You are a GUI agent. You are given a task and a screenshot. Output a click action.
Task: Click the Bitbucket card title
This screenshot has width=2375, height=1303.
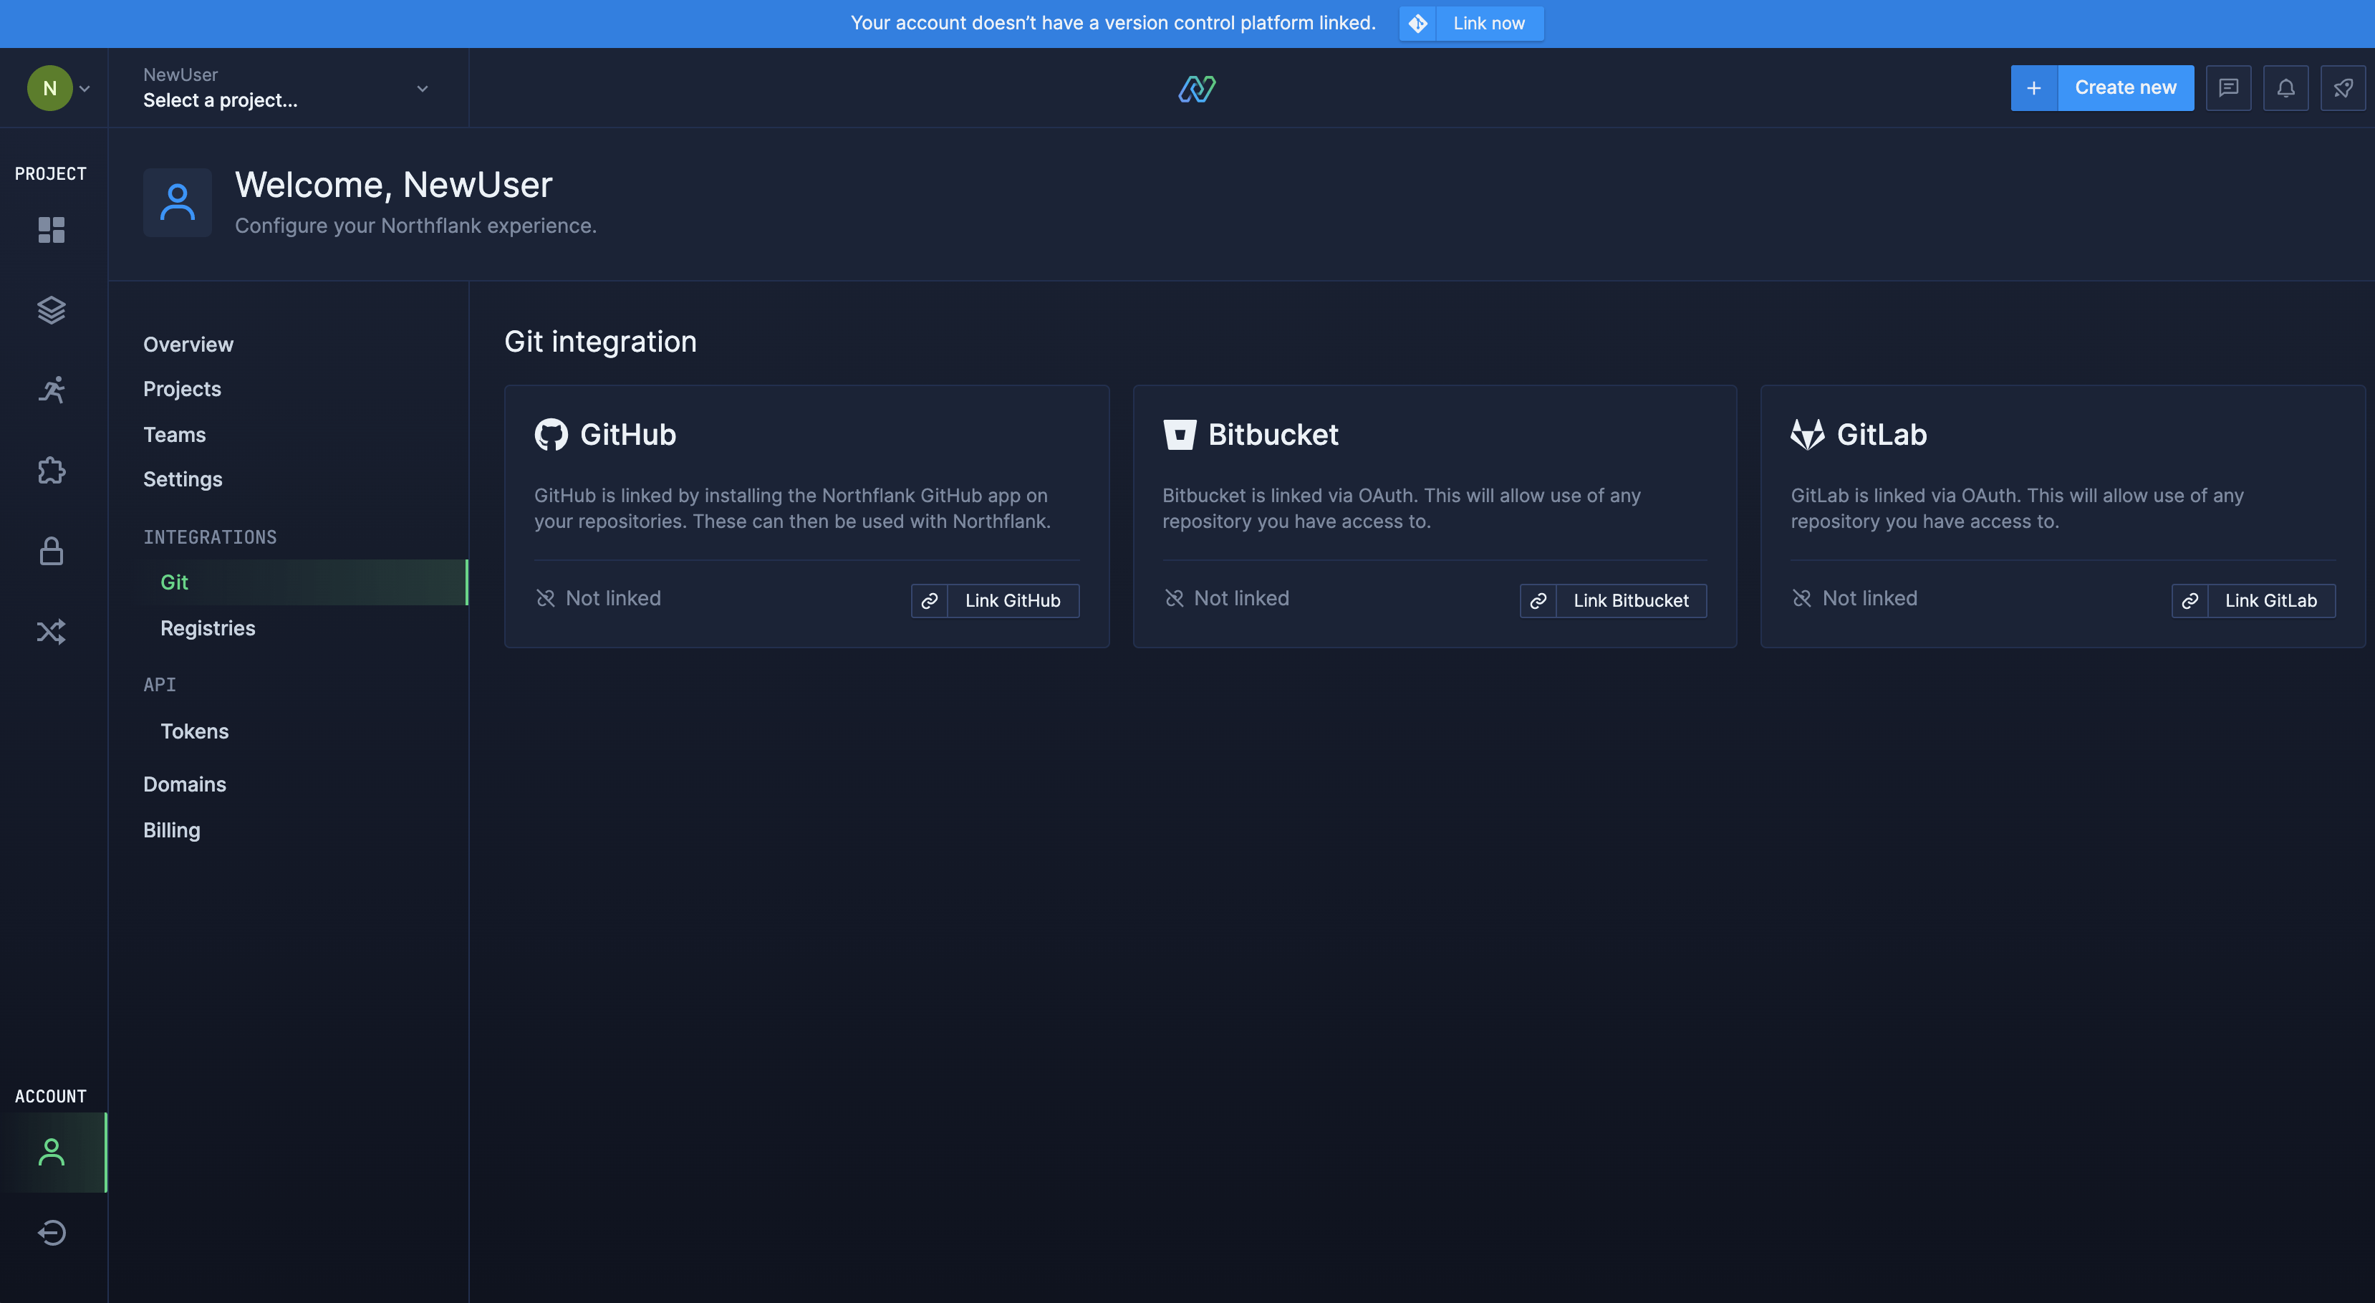(x=1273, y=434)
